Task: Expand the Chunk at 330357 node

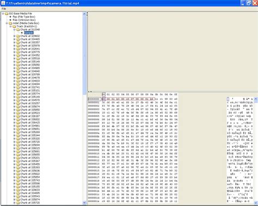Action: (14, 42)
